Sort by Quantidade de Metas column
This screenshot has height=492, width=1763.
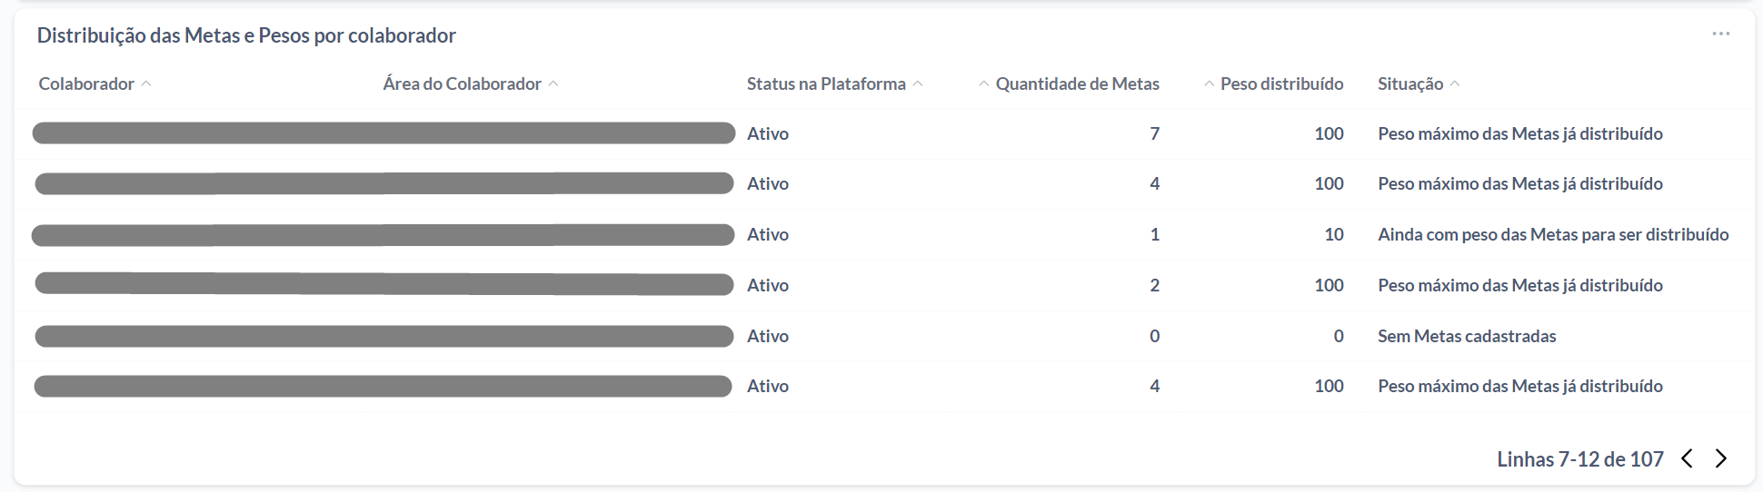[x=1077, y=84]
